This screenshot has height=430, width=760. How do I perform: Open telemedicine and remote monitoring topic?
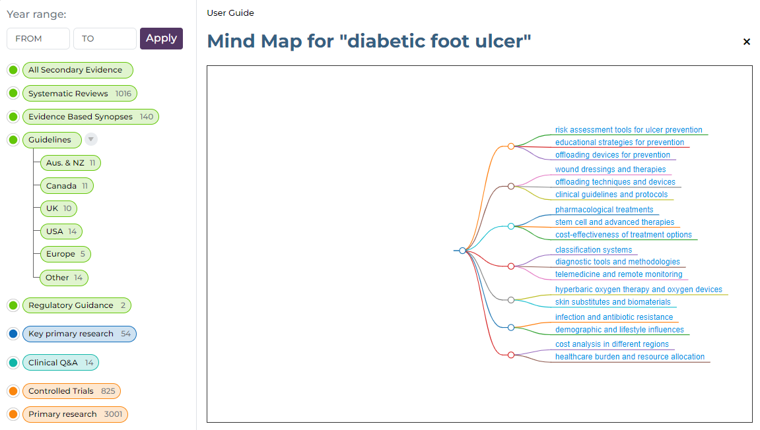click(619, 274)
